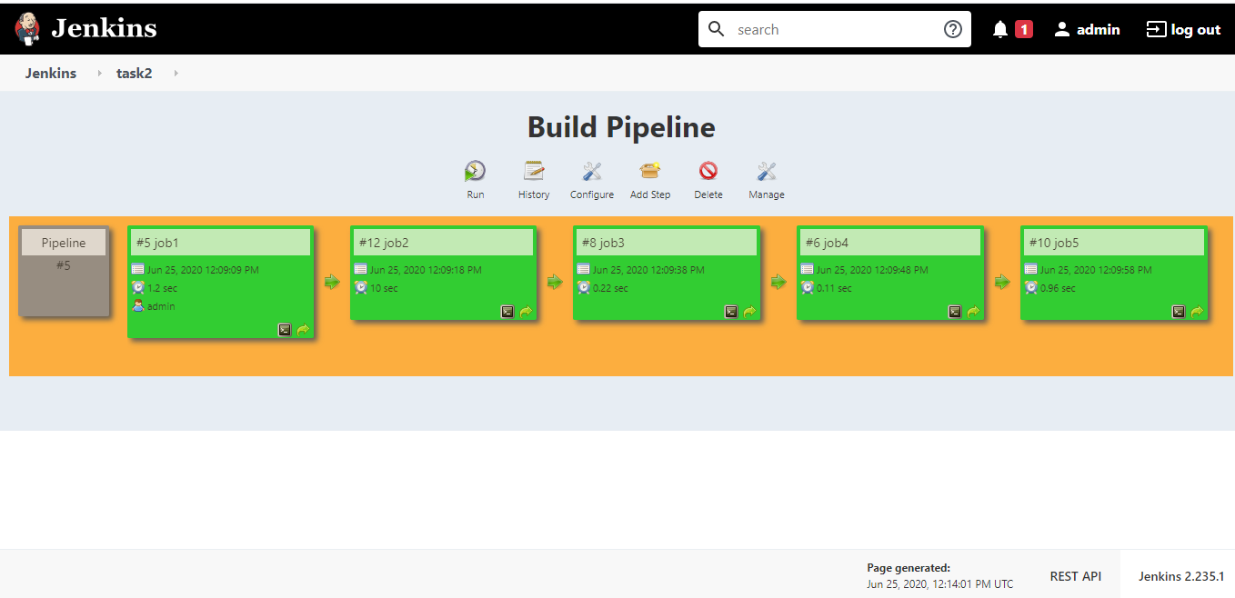Click the Delete pipeline icon
Image resolution: width=1235 pixels, height=598 pixels.
click(708, 173)
